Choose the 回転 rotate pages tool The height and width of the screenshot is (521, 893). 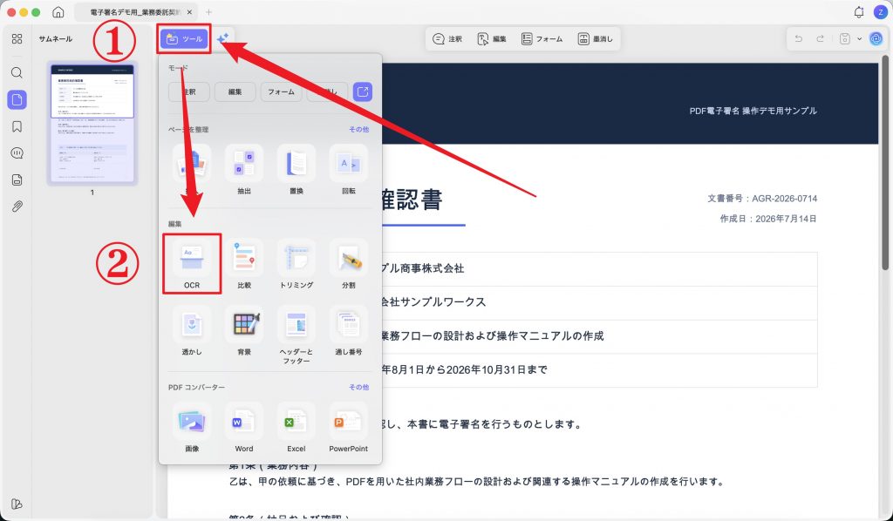pos(349,170)
